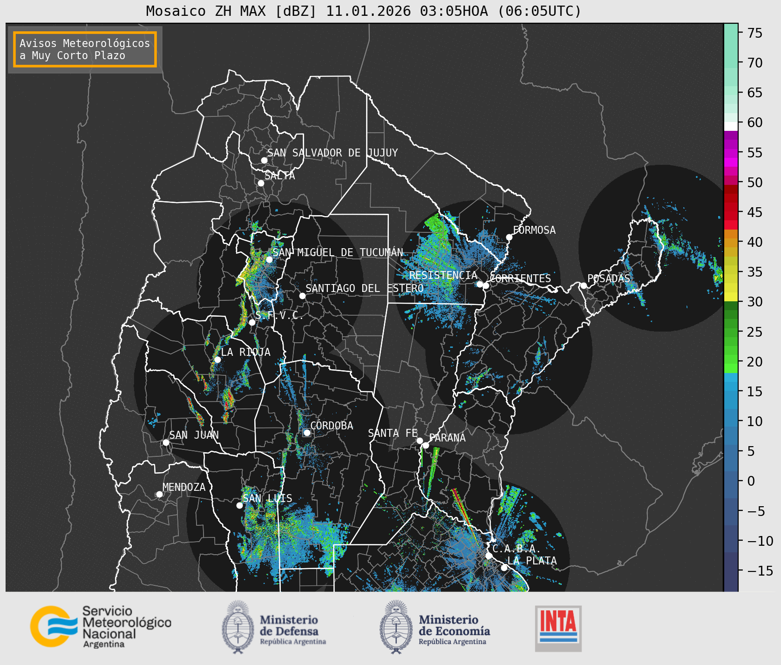Click the SAN SALVADOR DE JUJUY city marker
Screen dimensions: 781x665
[x=264, y=160]
